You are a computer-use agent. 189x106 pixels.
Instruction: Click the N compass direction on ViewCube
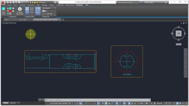(x=178, y=27)
